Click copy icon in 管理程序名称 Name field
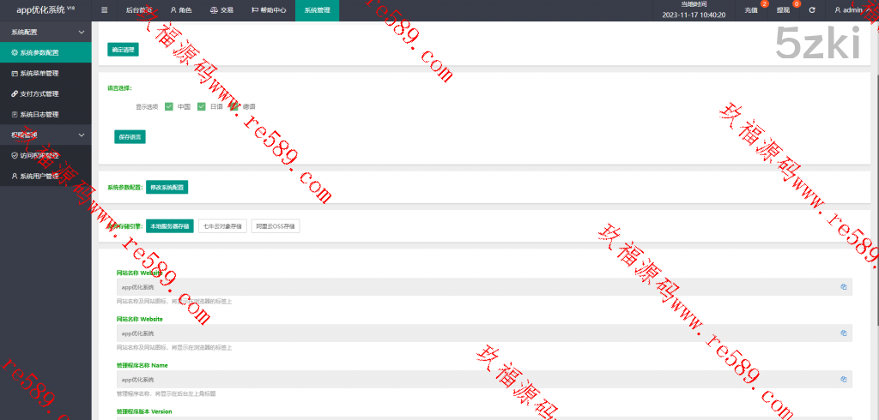The height and width of the screenshot is (420, 879). pos(843,379)
